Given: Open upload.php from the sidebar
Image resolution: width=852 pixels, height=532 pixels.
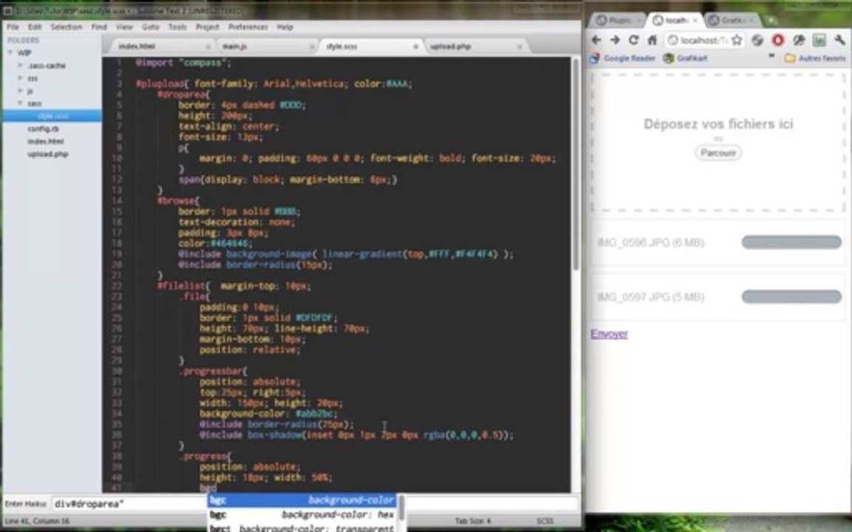Looking at the screenshot, I should click(48, 154).
